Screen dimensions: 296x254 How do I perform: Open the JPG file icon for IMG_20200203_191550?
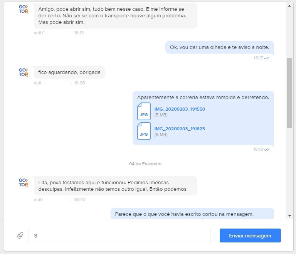pyautogui.click(x=144, y=111)
